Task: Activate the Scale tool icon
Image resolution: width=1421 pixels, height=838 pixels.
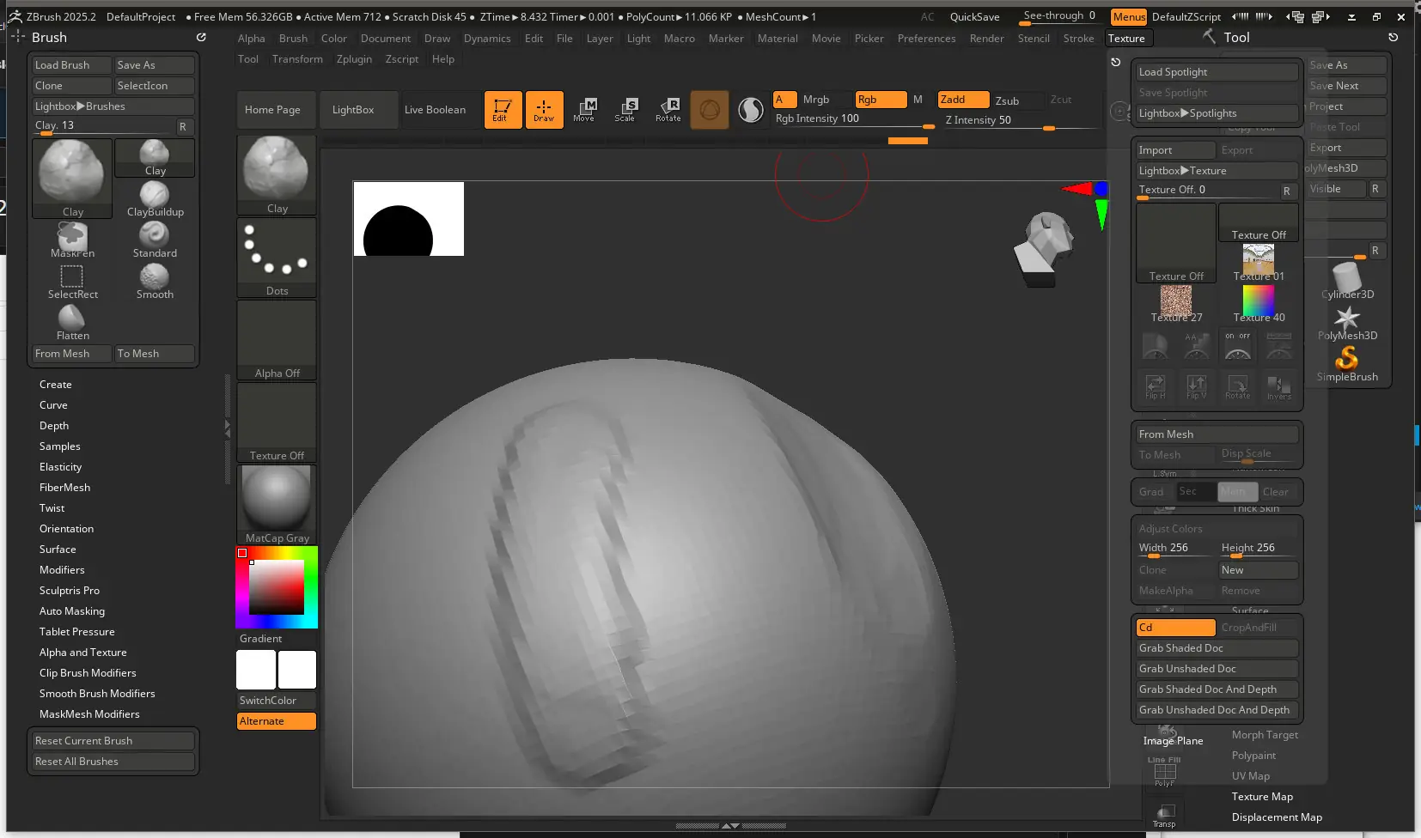Action: (625, 109)
